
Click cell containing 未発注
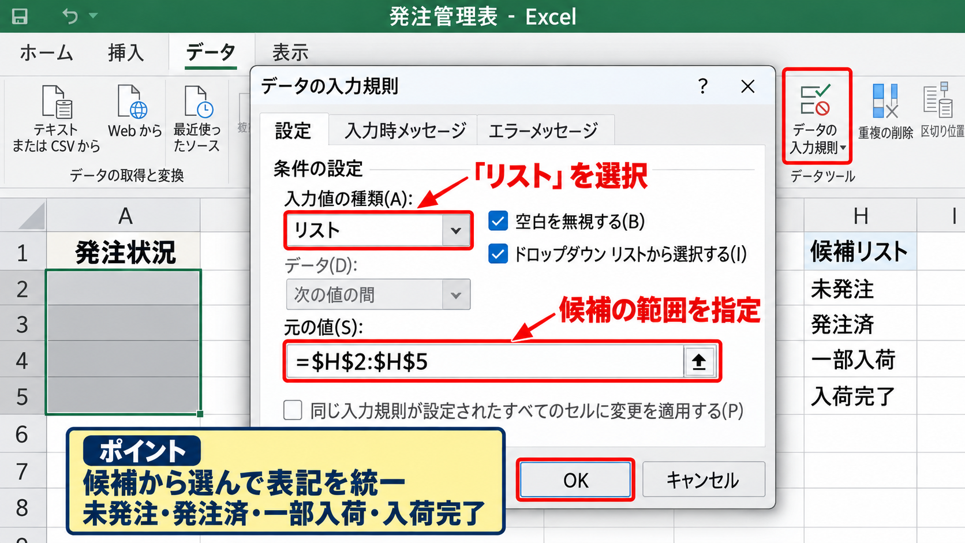point(861,289)
